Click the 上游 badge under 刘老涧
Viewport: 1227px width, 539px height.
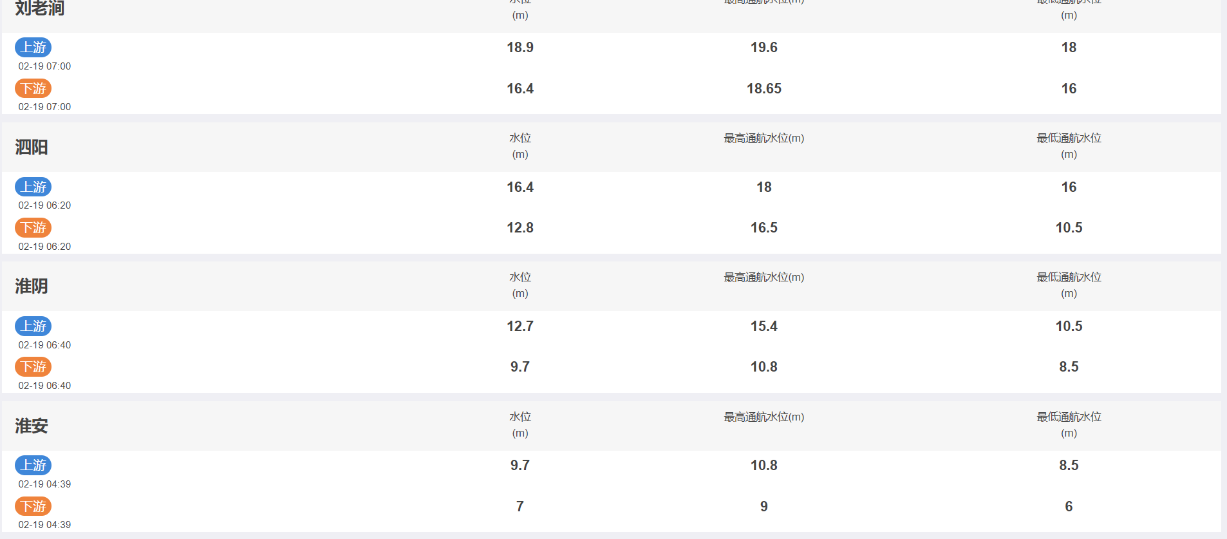point(33,47)
